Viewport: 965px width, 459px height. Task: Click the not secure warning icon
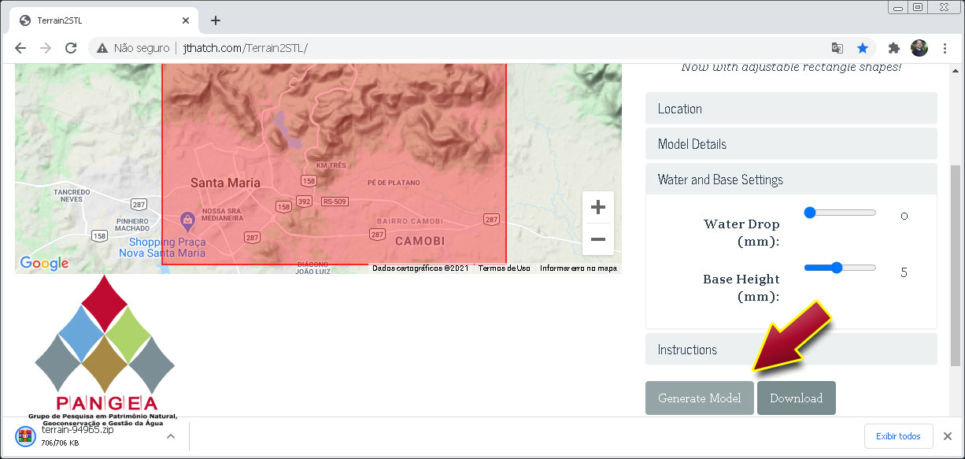(102, 48)
